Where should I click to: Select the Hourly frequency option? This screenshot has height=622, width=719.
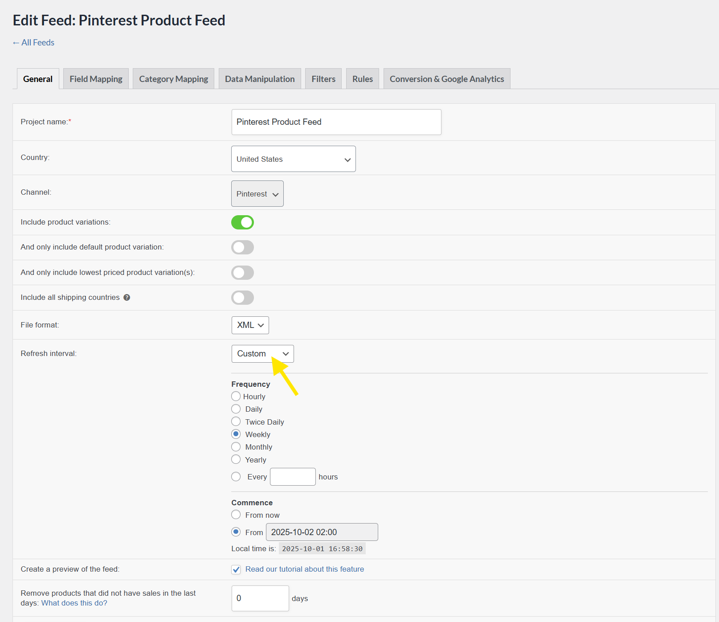pos(236,396)
